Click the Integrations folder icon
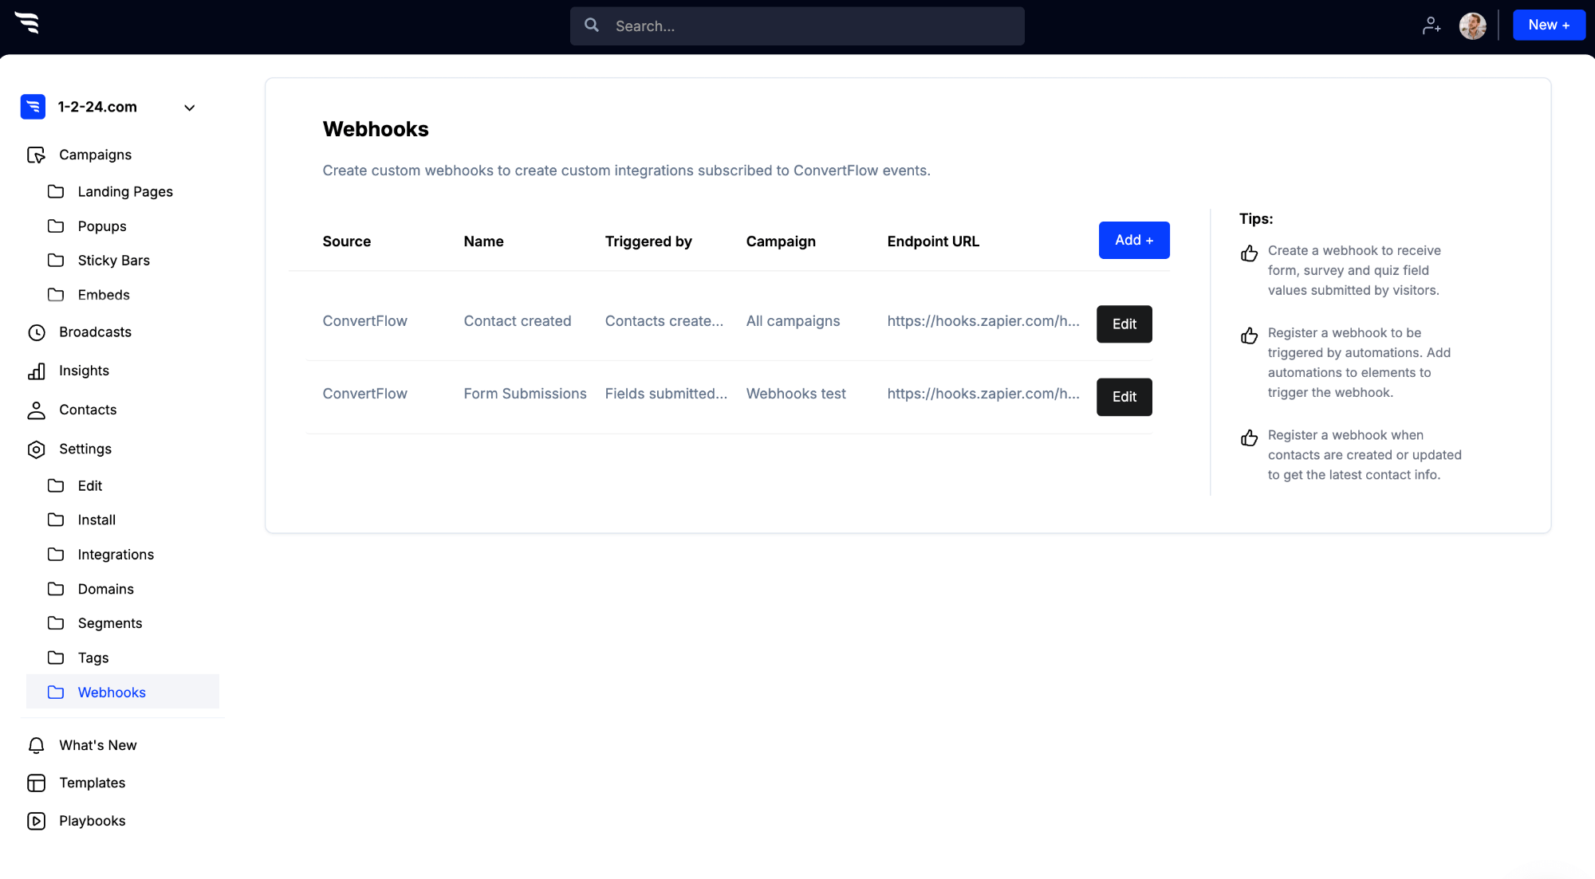The image size is (1595, 879). [x=56, y=555]
